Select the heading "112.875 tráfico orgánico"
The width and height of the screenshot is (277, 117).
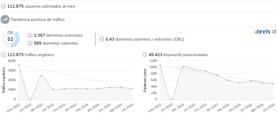click(31, 55)
